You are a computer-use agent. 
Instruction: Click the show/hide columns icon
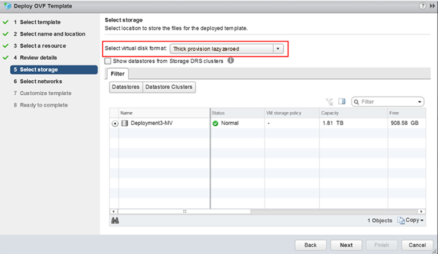341,101
